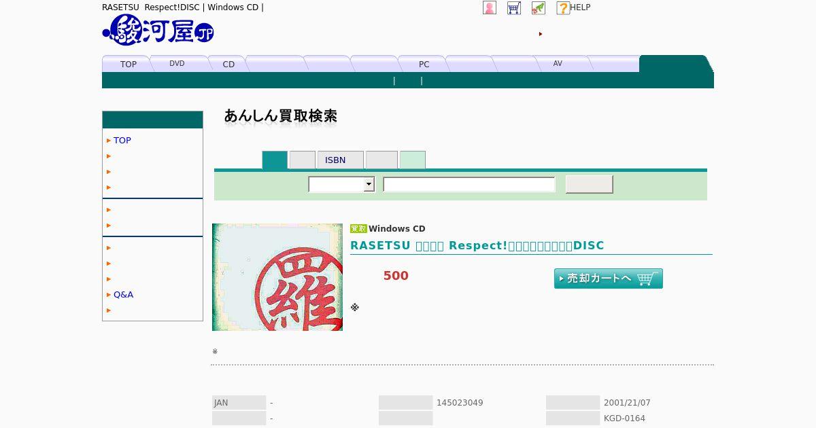Switch to the DVD navigation tab
This screenshot has height=428, width=816.
point(177,63)
